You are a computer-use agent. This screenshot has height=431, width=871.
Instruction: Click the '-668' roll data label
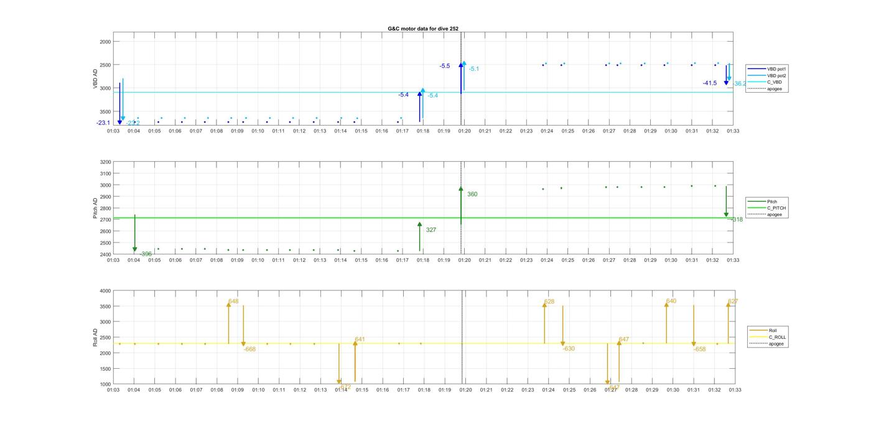coord(249,350)
